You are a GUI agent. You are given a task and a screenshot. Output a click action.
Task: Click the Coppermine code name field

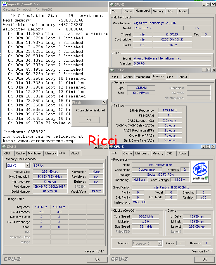147,169
